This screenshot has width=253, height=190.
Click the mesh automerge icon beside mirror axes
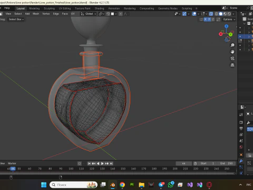(x=218, y=20)
